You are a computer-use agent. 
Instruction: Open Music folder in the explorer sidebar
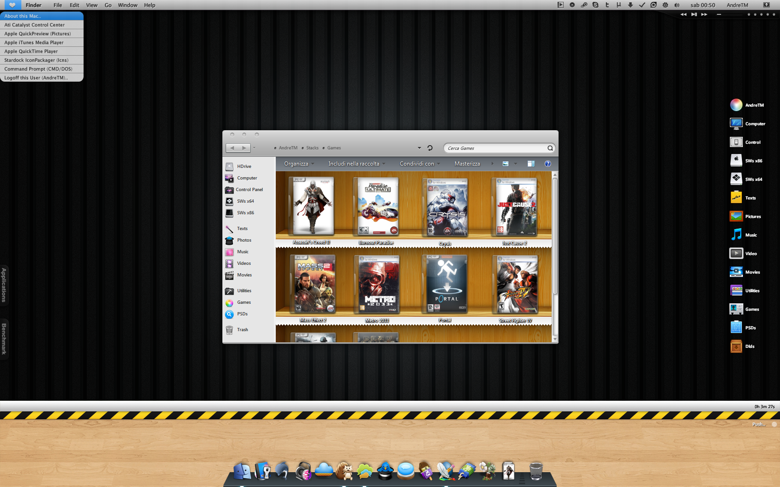pos(237,252)
